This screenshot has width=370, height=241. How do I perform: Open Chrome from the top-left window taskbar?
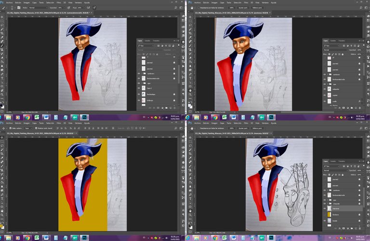(27, 117)
